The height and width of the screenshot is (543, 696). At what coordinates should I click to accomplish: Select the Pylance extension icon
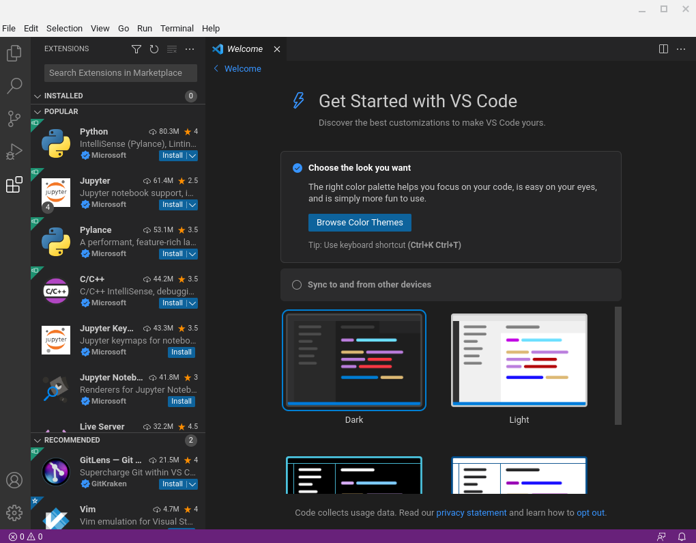point(56,242)
